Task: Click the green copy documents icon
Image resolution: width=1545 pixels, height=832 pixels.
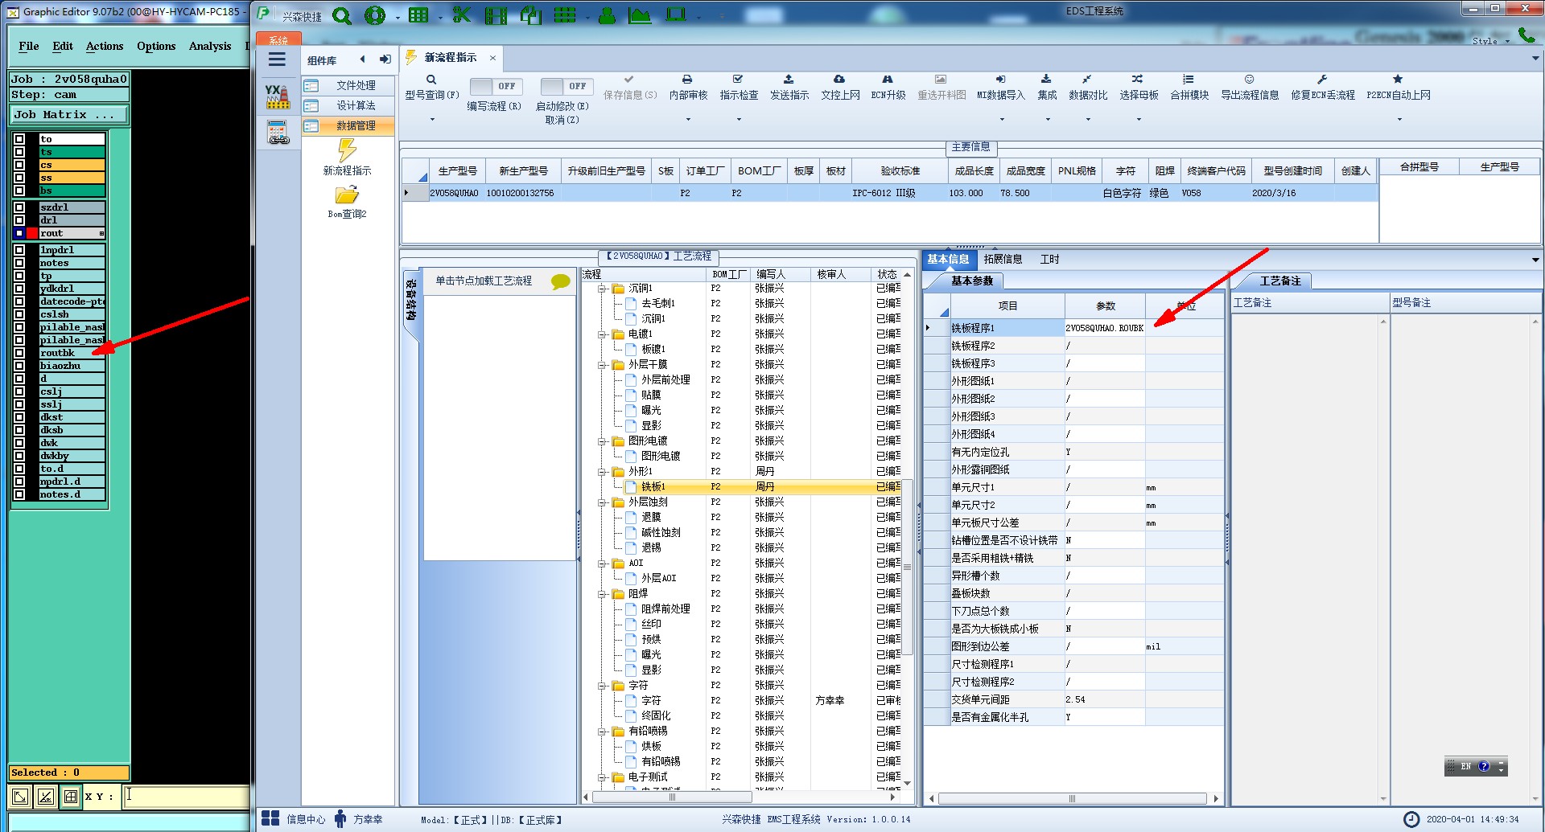Action: coord(530,15)
